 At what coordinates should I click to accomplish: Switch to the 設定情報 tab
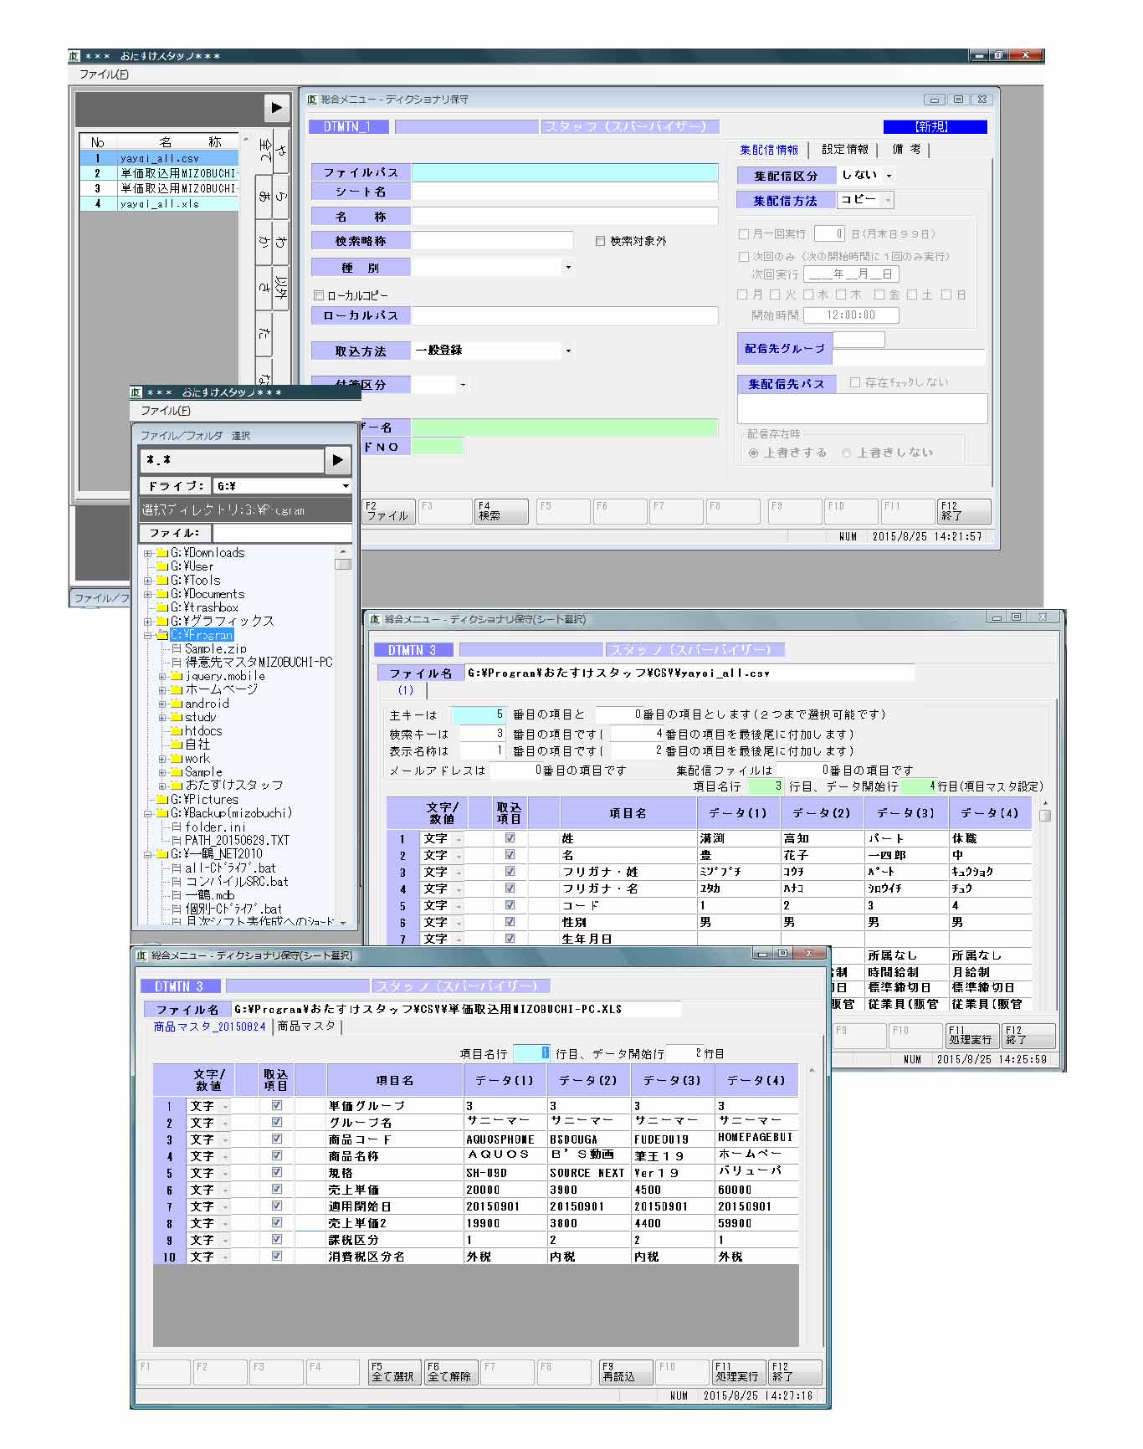tap(844, 150)
